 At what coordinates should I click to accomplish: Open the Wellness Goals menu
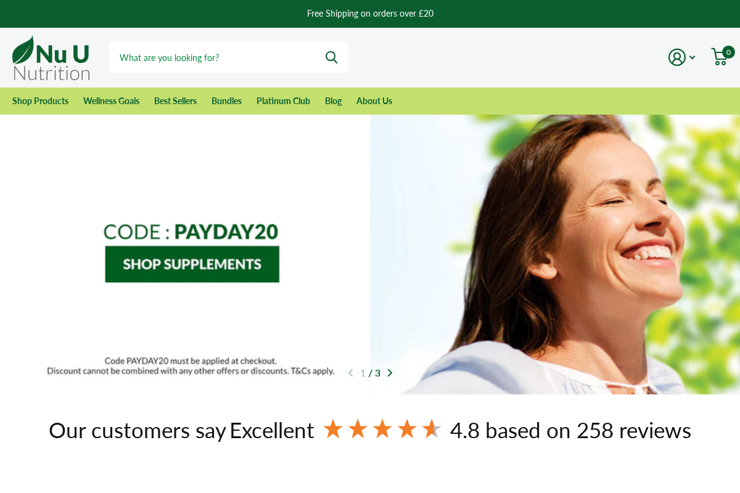111,101
